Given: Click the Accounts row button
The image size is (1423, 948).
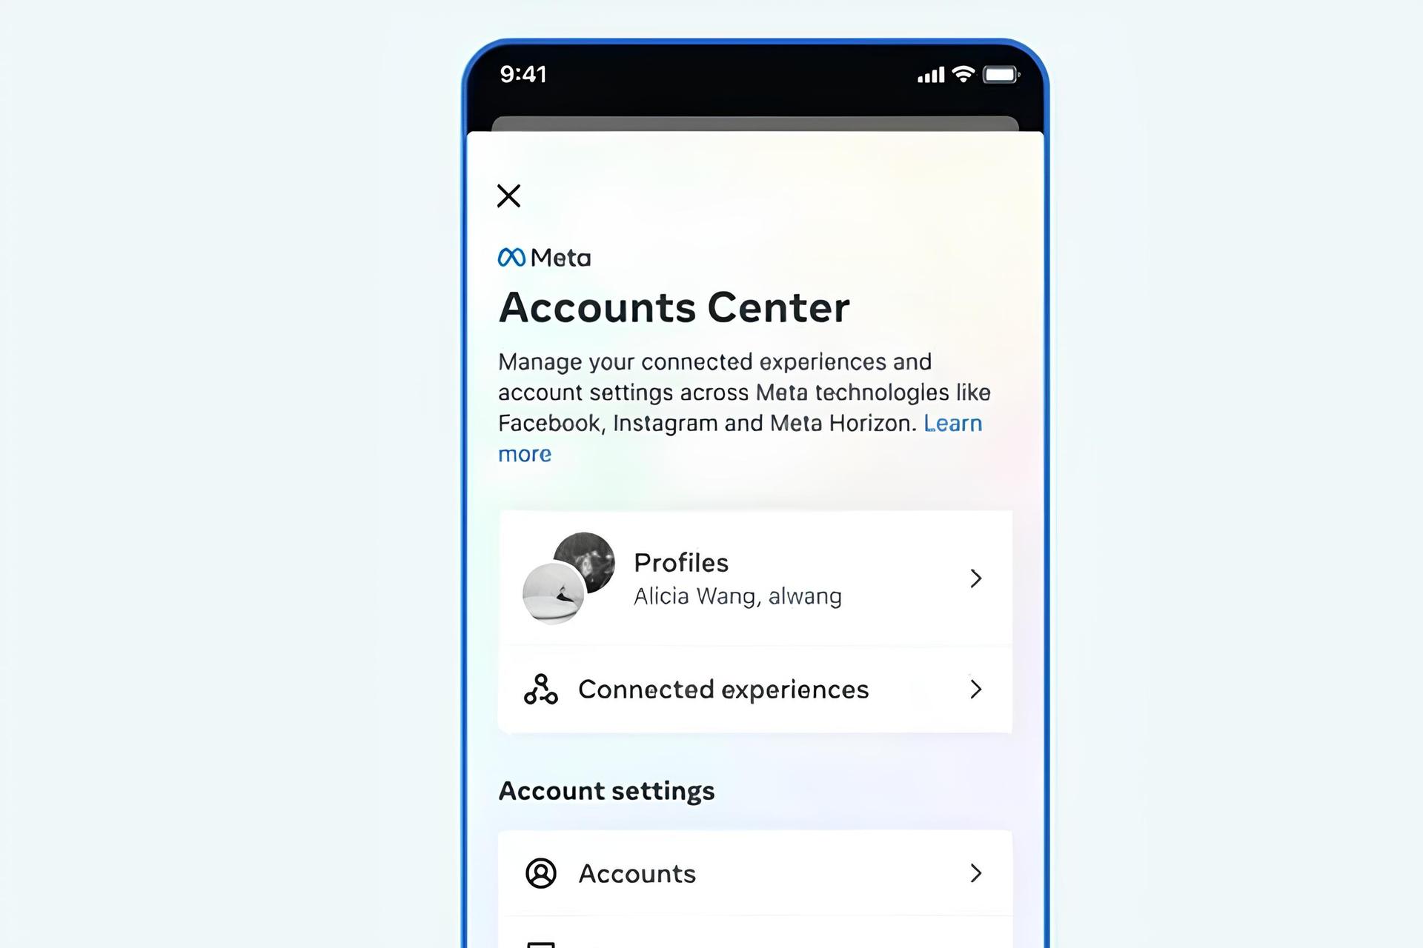Looking at the screenshot, I should (755, 872).
